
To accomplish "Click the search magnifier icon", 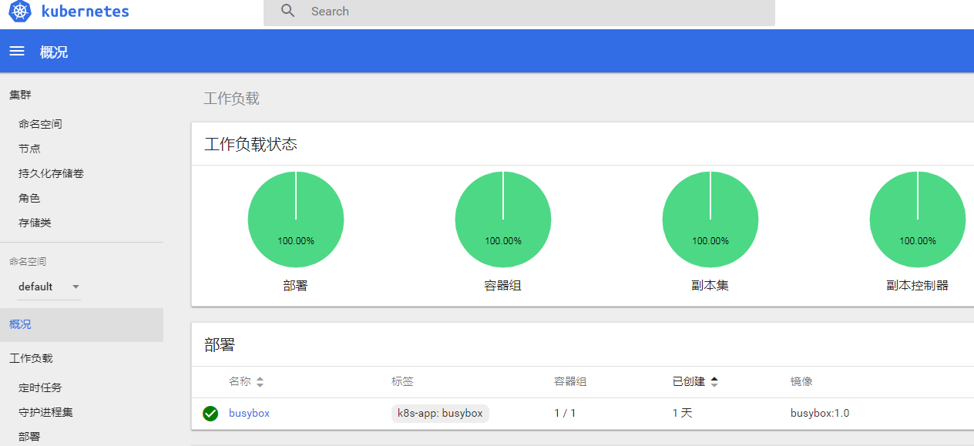I will tap(288, 11).
